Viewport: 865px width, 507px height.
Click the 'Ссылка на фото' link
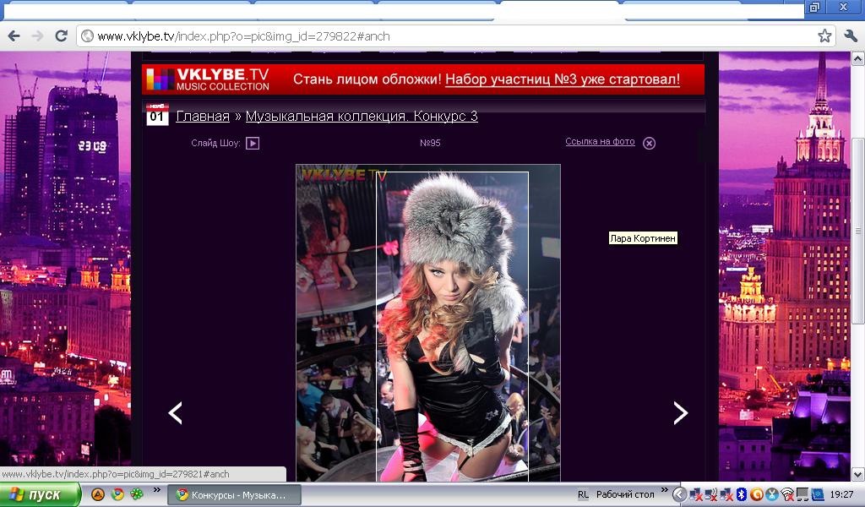pos(600,142)
